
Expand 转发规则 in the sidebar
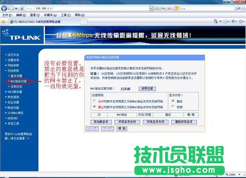[13, 97]
